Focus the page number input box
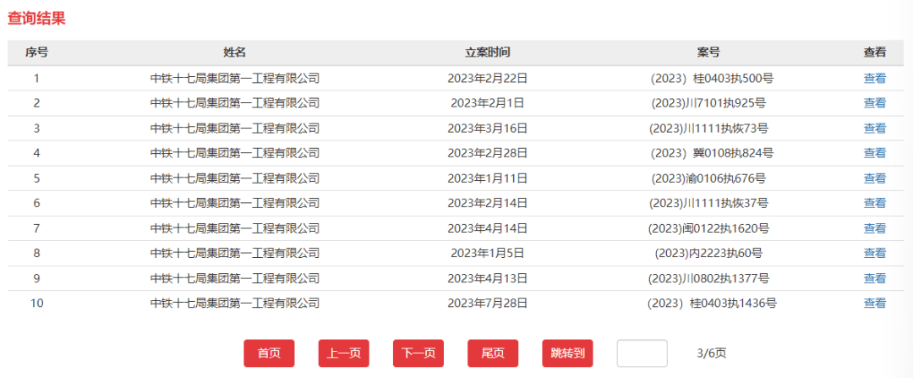The height and width of the screenshot is (378, 913). (x=642, y=353)
